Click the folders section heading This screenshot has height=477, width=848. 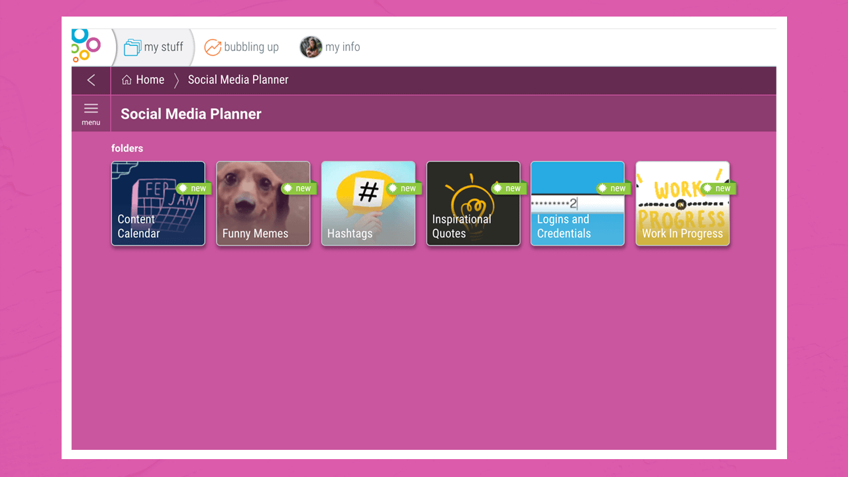(127, 148)
